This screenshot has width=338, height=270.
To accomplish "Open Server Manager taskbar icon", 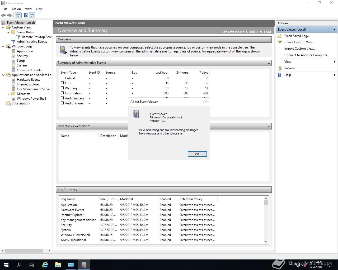I will click(71, 265).
